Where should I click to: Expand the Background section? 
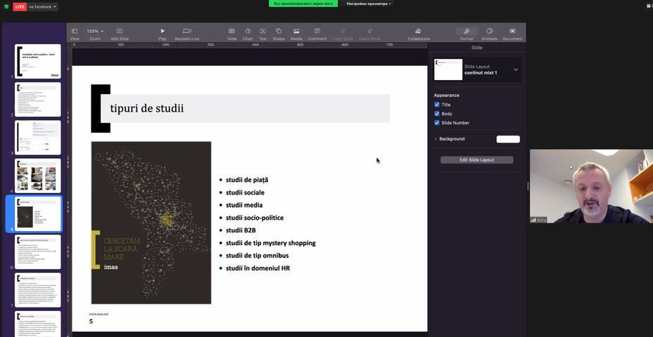pos(436,139)
